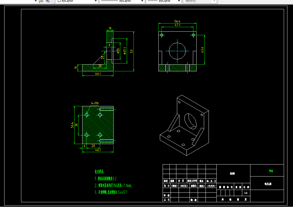Screen dimensions: 293x207
Task: Click the "标准化" title block cell
Action: (x=193, y=186)
